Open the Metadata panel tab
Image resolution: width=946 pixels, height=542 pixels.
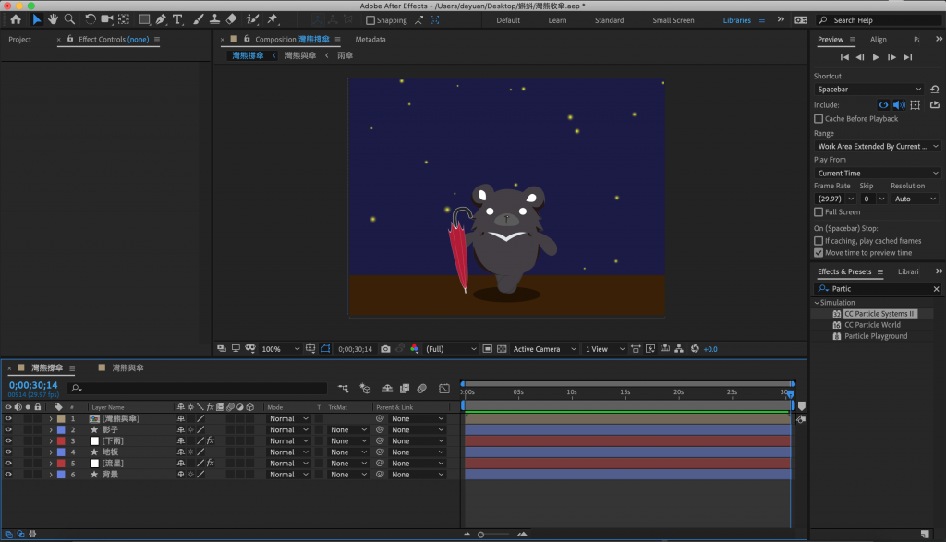[370, 39]
